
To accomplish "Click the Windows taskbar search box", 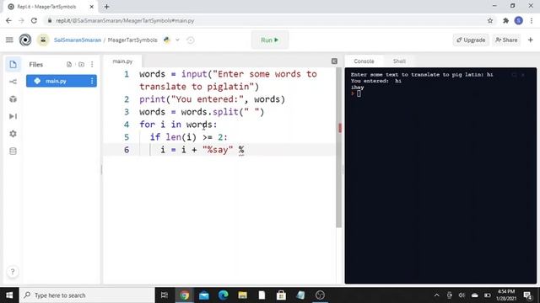I will coord(87,295).
